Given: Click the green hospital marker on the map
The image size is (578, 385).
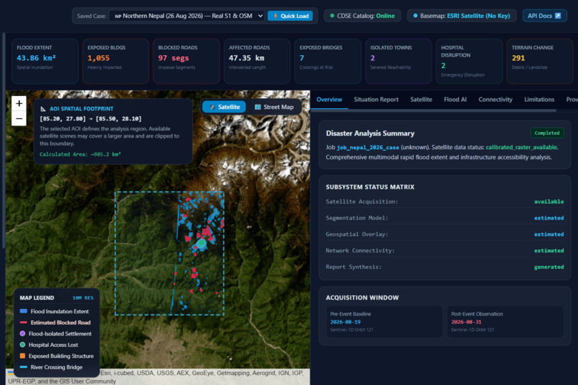Looking at the screenshot, I should click(201, 243).
